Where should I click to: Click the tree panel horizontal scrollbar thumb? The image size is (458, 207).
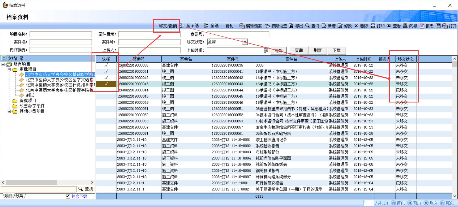pos(31,182)
